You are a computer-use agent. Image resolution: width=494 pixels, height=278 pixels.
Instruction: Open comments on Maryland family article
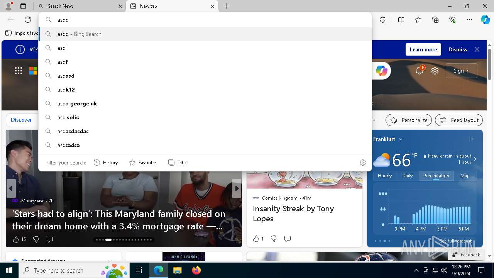click(50, 239)
